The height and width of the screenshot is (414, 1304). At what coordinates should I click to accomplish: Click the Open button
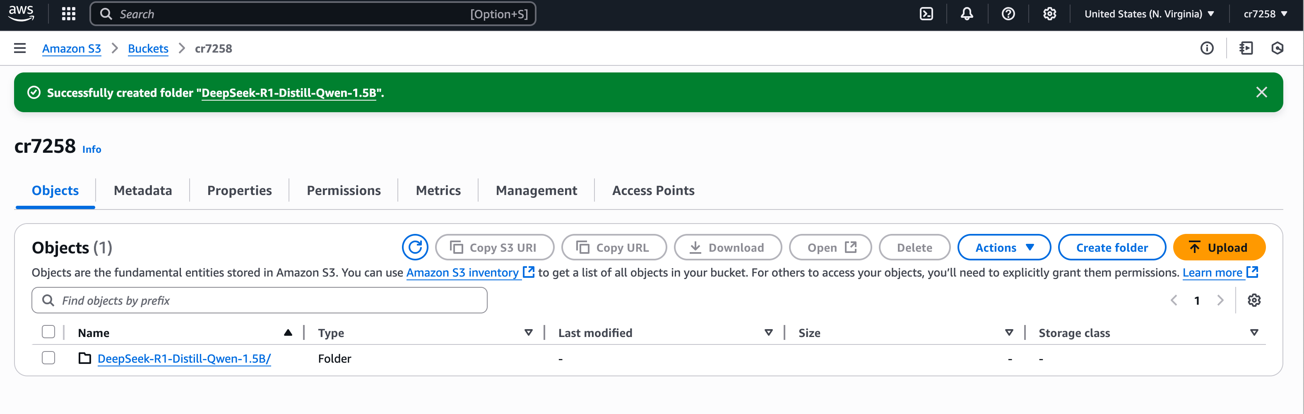(830, 247)
